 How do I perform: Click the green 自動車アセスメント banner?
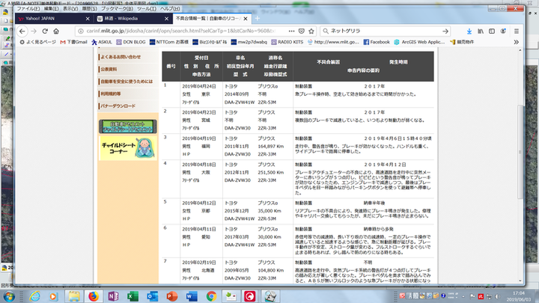tap(128, 126)
